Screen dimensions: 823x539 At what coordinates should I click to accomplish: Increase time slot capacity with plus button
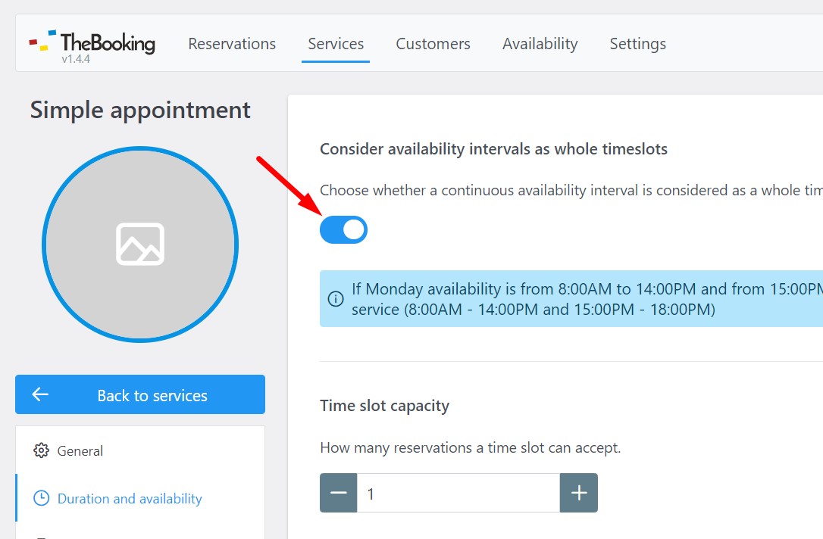[579, 493]
